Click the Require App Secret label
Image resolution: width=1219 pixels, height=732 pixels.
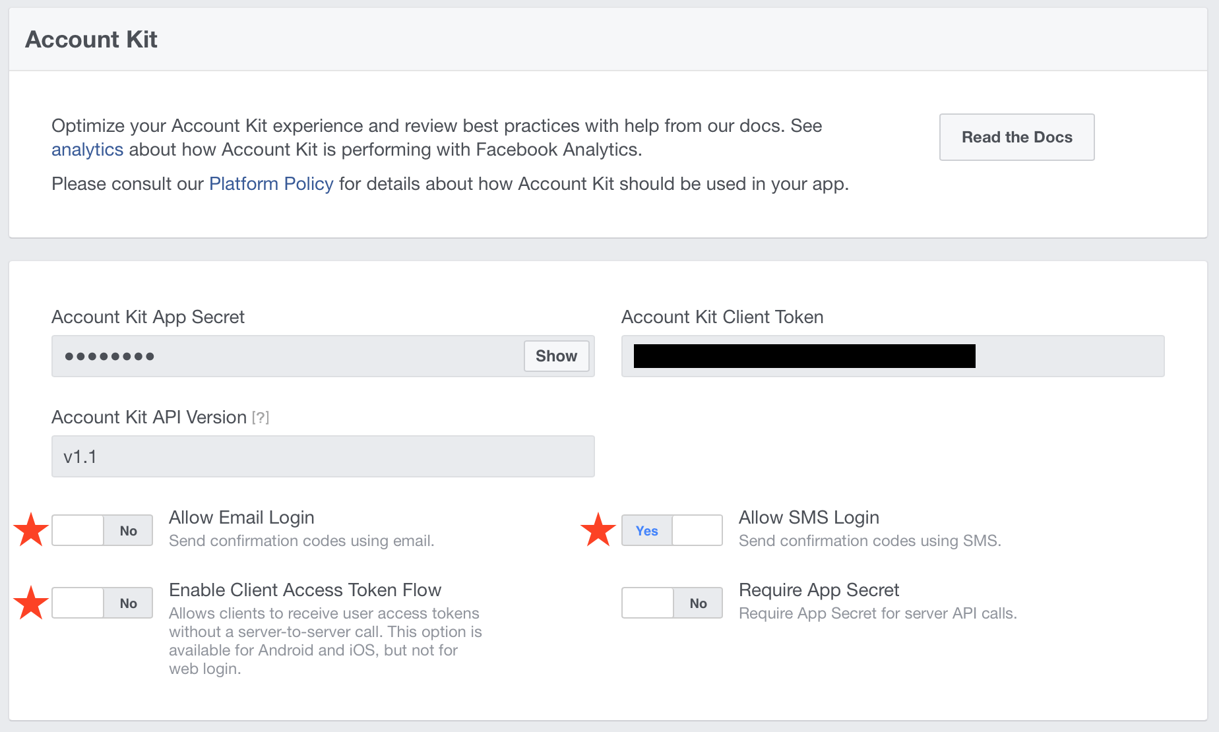819,590
